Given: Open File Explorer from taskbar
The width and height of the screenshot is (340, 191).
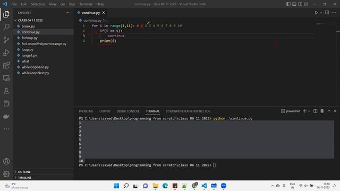Looking at the screenshot, I should tap(156, 186).
